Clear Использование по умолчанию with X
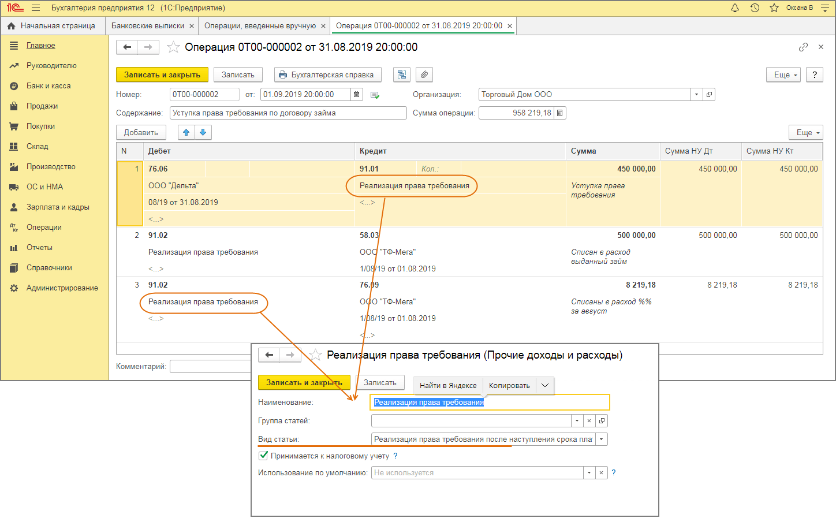Viewport: 836px width, 518px height. tap(602, 473)
